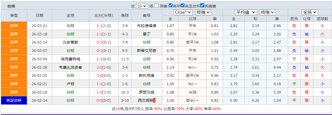Click away odds 1.21 on 斯蒂文尼奇 row
Image resolution: width=332 pixels, height=115 pixels.
pos(215,51)
